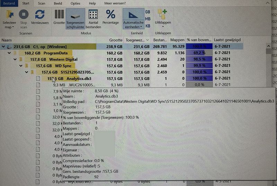
Task: Open the Bestand menu tab
Action: click(x=9, y=3)
